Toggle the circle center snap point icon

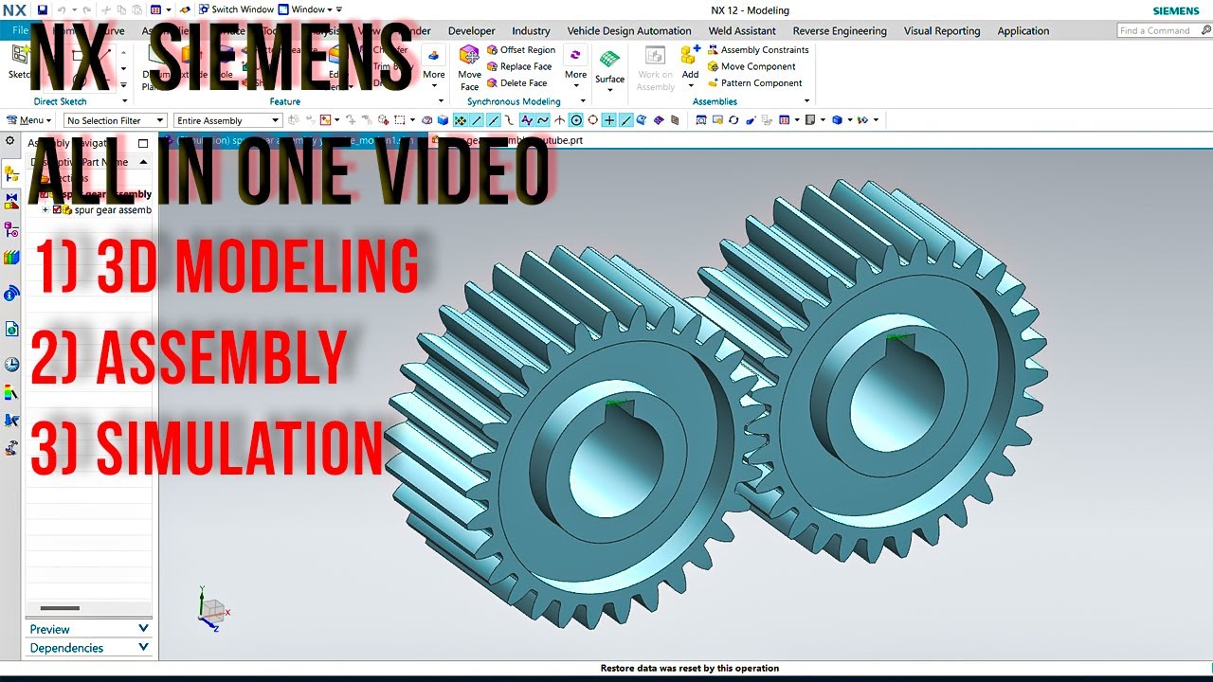[576, 120]
